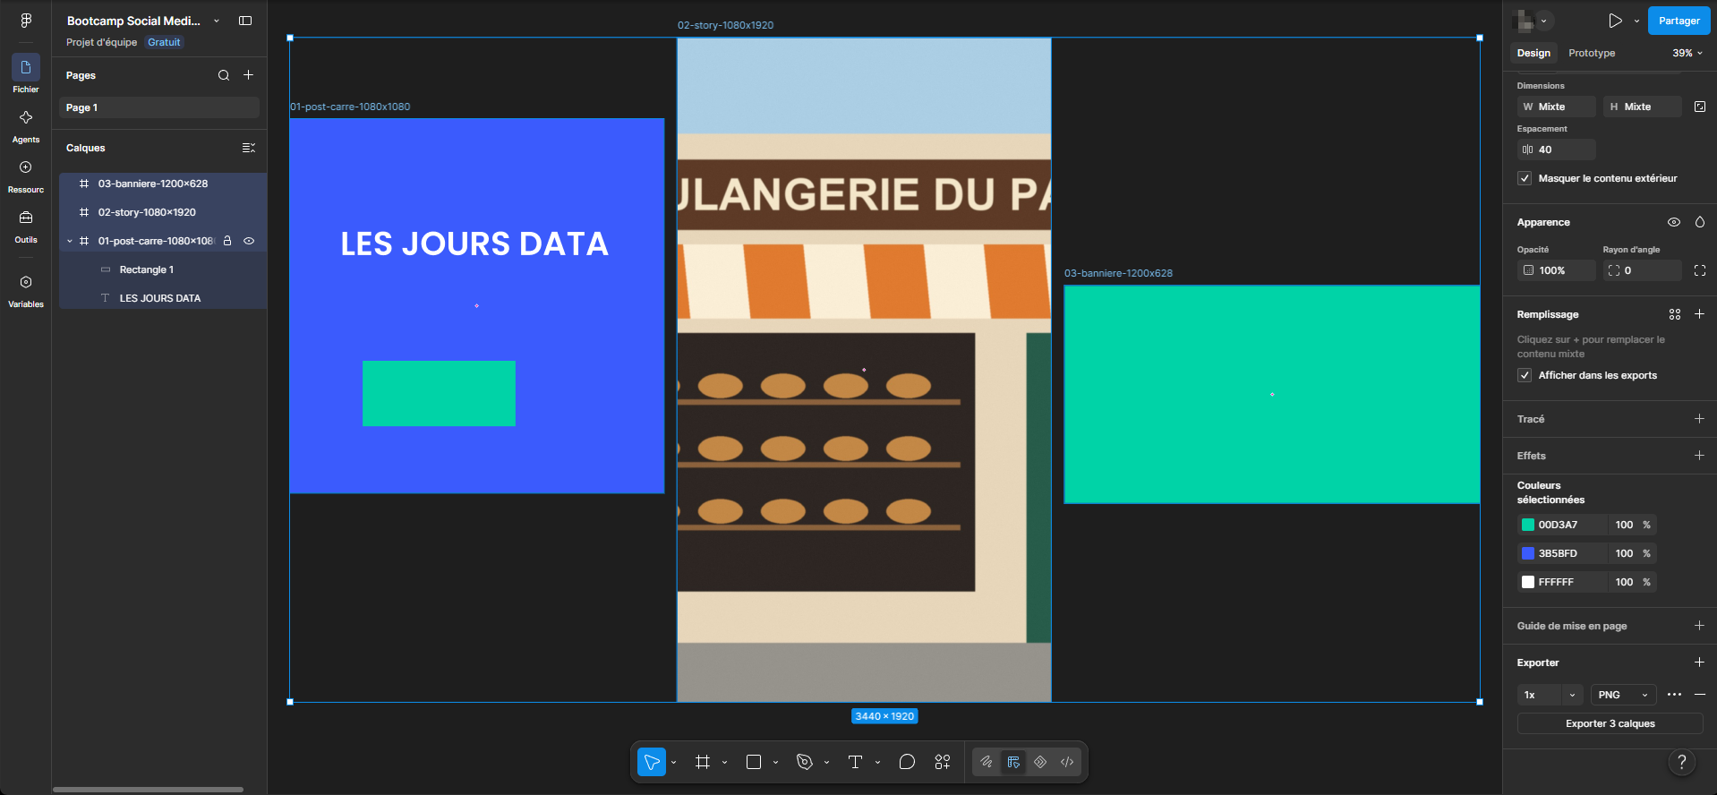
Task: Toggle individual corner radius icon
Action: (x=1700, y=270)
